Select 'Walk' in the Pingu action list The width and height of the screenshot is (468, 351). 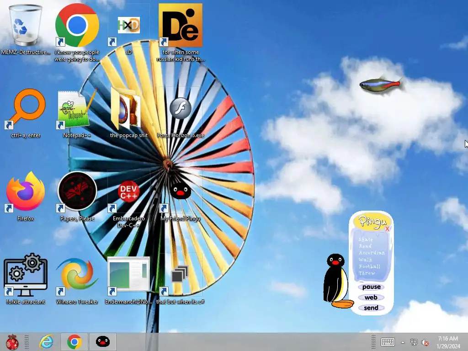pyautogui.click(x=365, y=260)
